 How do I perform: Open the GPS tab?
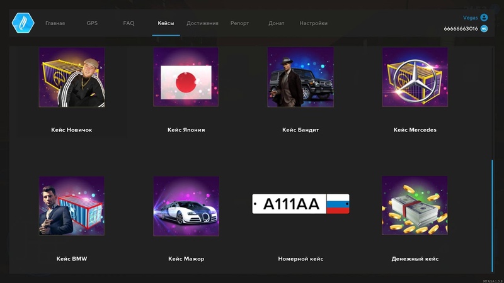pyautogui.click(x=92, y=23)
